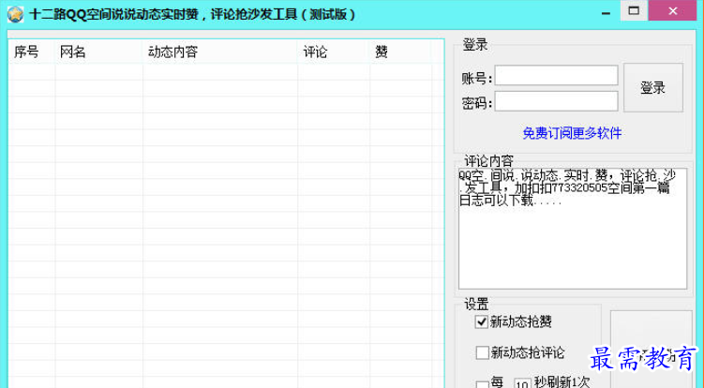
Task: Click the 账号 account input field
Action: (x=556, y=75)
